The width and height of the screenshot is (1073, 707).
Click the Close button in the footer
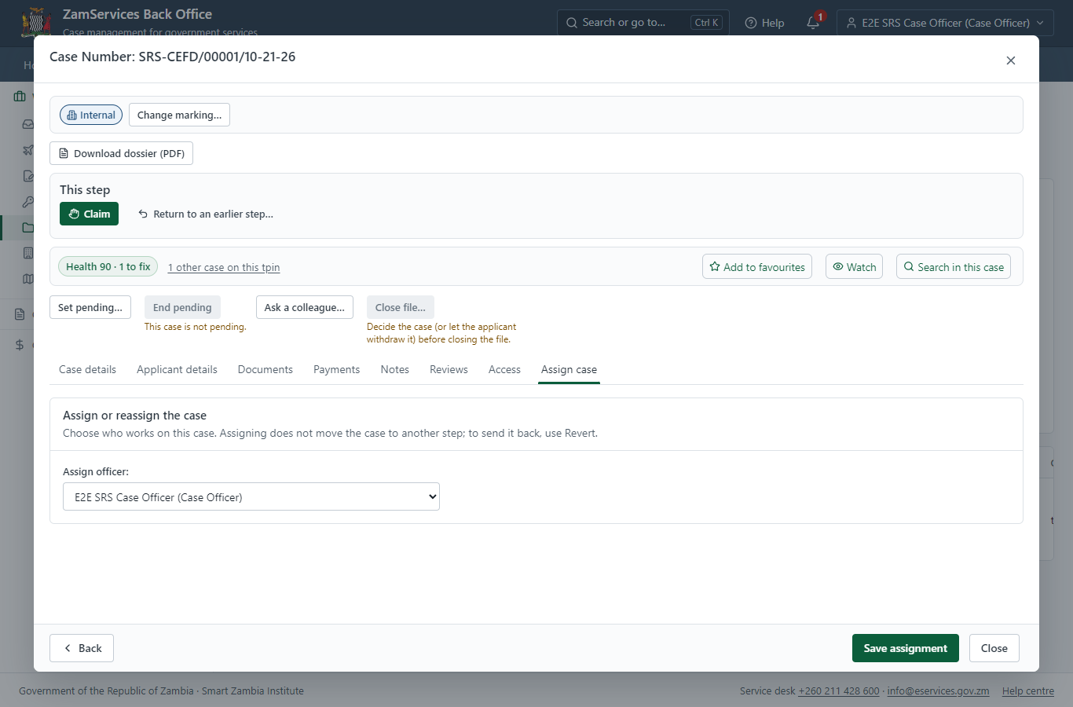[994, 648]
